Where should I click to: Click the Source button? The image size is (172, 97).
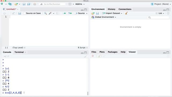click(80, 13)
